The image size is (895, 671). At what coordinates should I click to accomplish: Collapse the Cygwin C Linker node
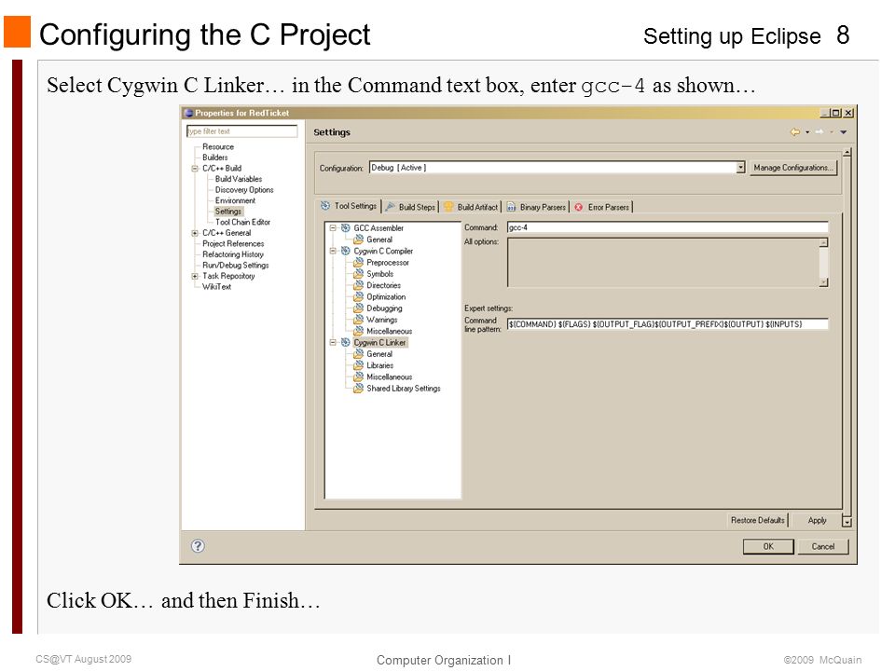click(x=333, y=342)
